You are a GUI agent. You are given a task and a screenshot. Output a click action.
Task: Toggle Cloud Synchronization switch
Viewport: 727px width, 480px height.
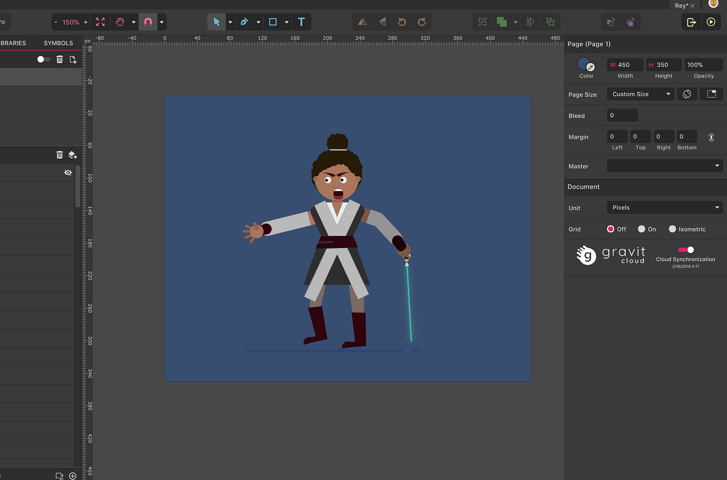click(x=686, y=250)
